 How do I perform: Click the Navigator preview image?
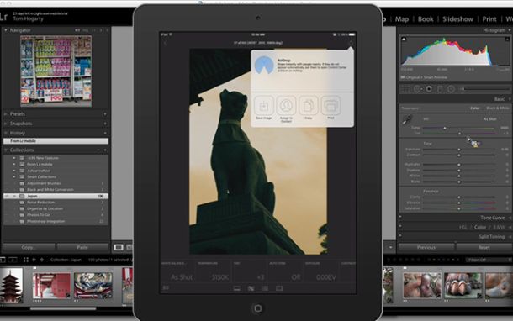[x=56, y=71]
